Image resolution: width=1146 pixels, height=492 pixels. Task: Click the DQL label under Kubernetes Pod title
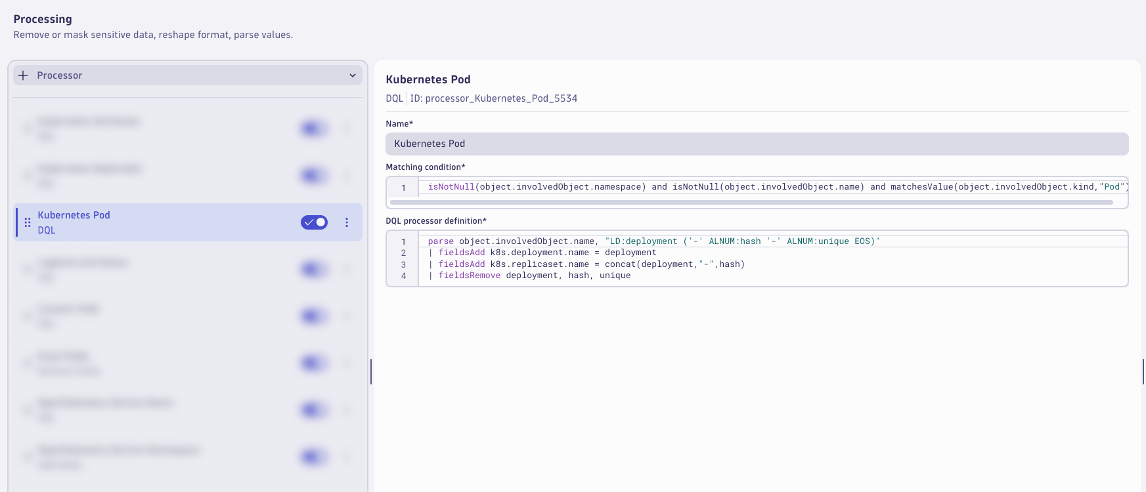coord(394,98)
